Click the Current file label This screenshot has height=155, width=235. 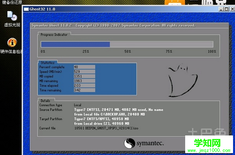(x=47, y=128)
